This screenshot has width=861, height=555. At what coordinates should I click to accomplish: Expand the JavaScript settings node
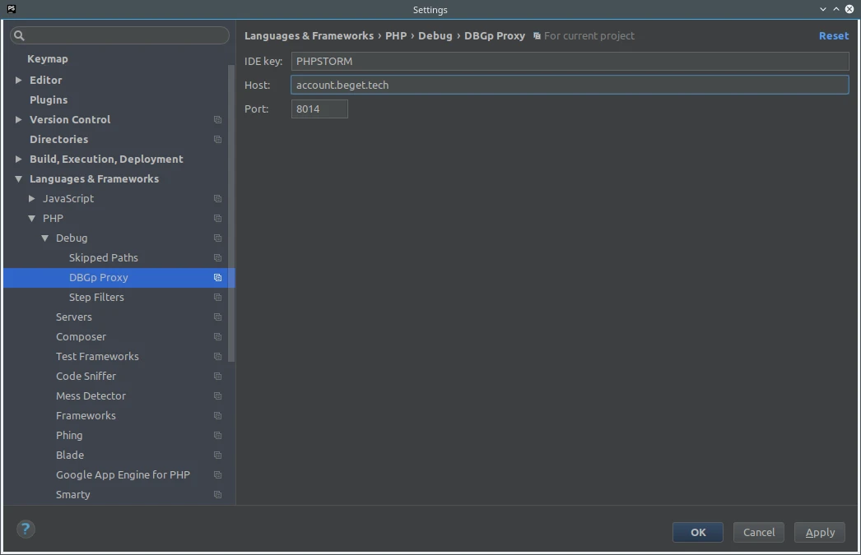click(x=31, y=198)
